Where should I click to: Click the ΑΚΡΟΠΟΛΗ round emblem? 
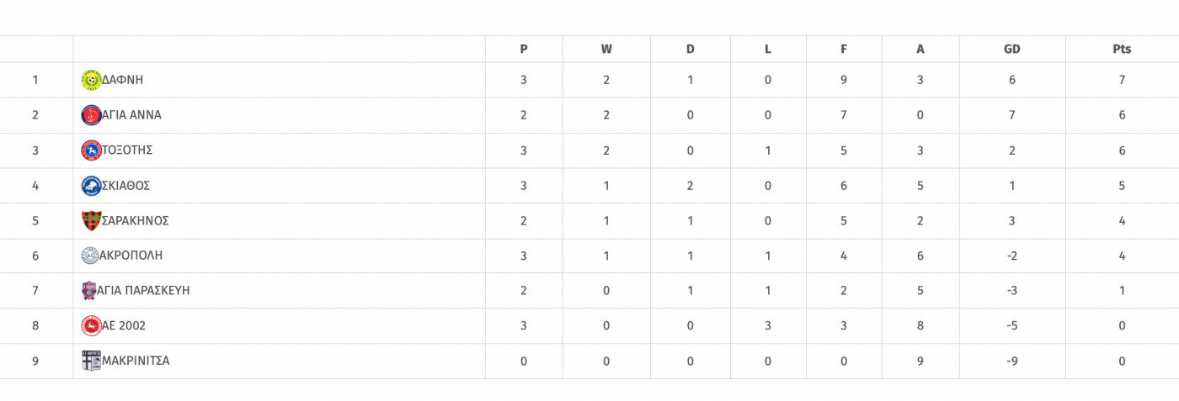point(90,256)
